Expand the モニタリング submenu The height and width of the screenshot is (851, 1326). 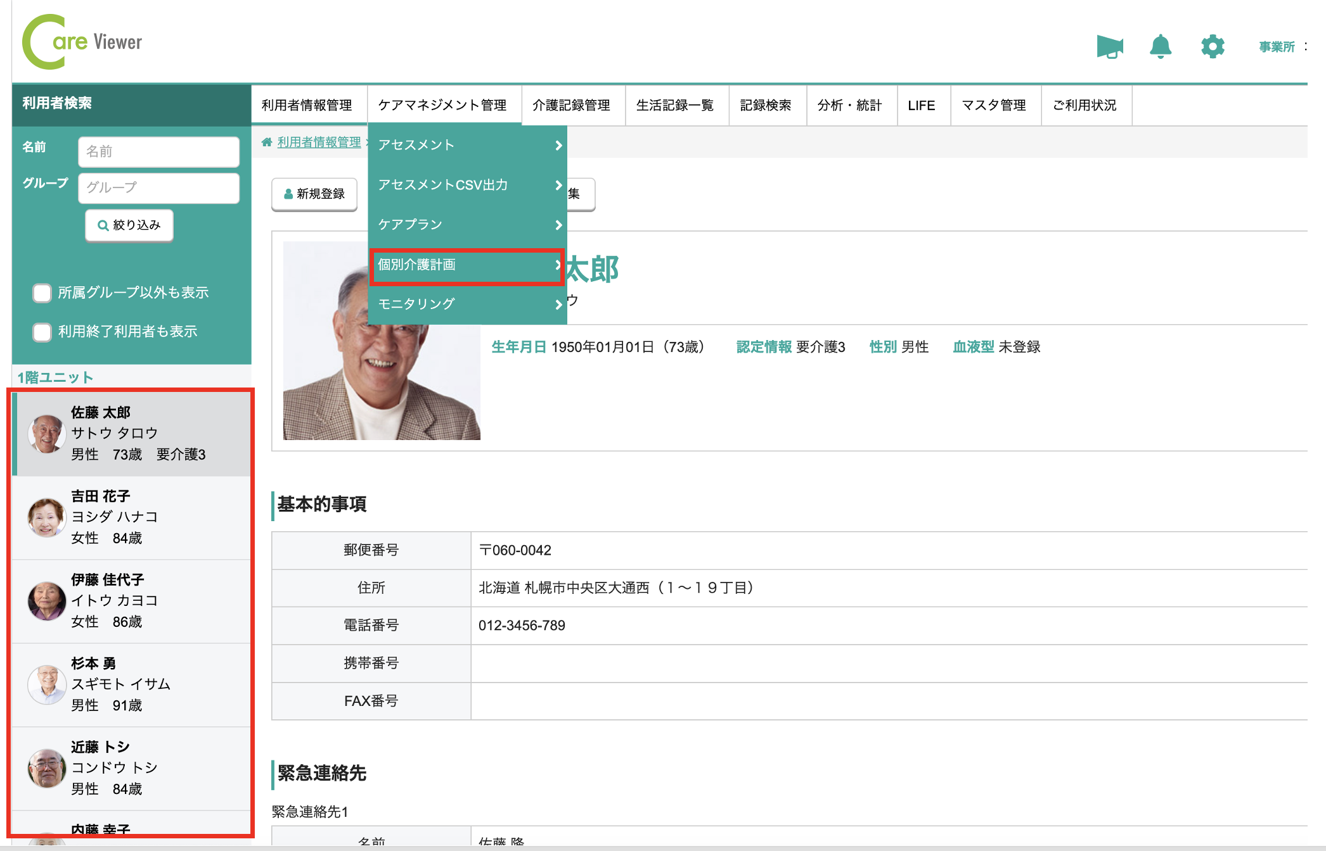coord(467,304)
